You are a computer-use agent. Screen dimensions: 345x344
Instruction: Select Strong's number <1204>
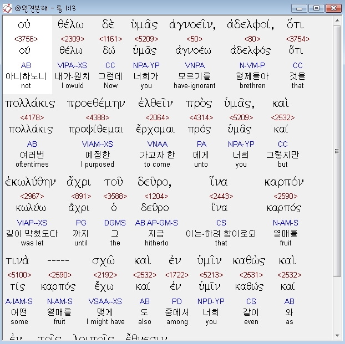tap(156, 196)
